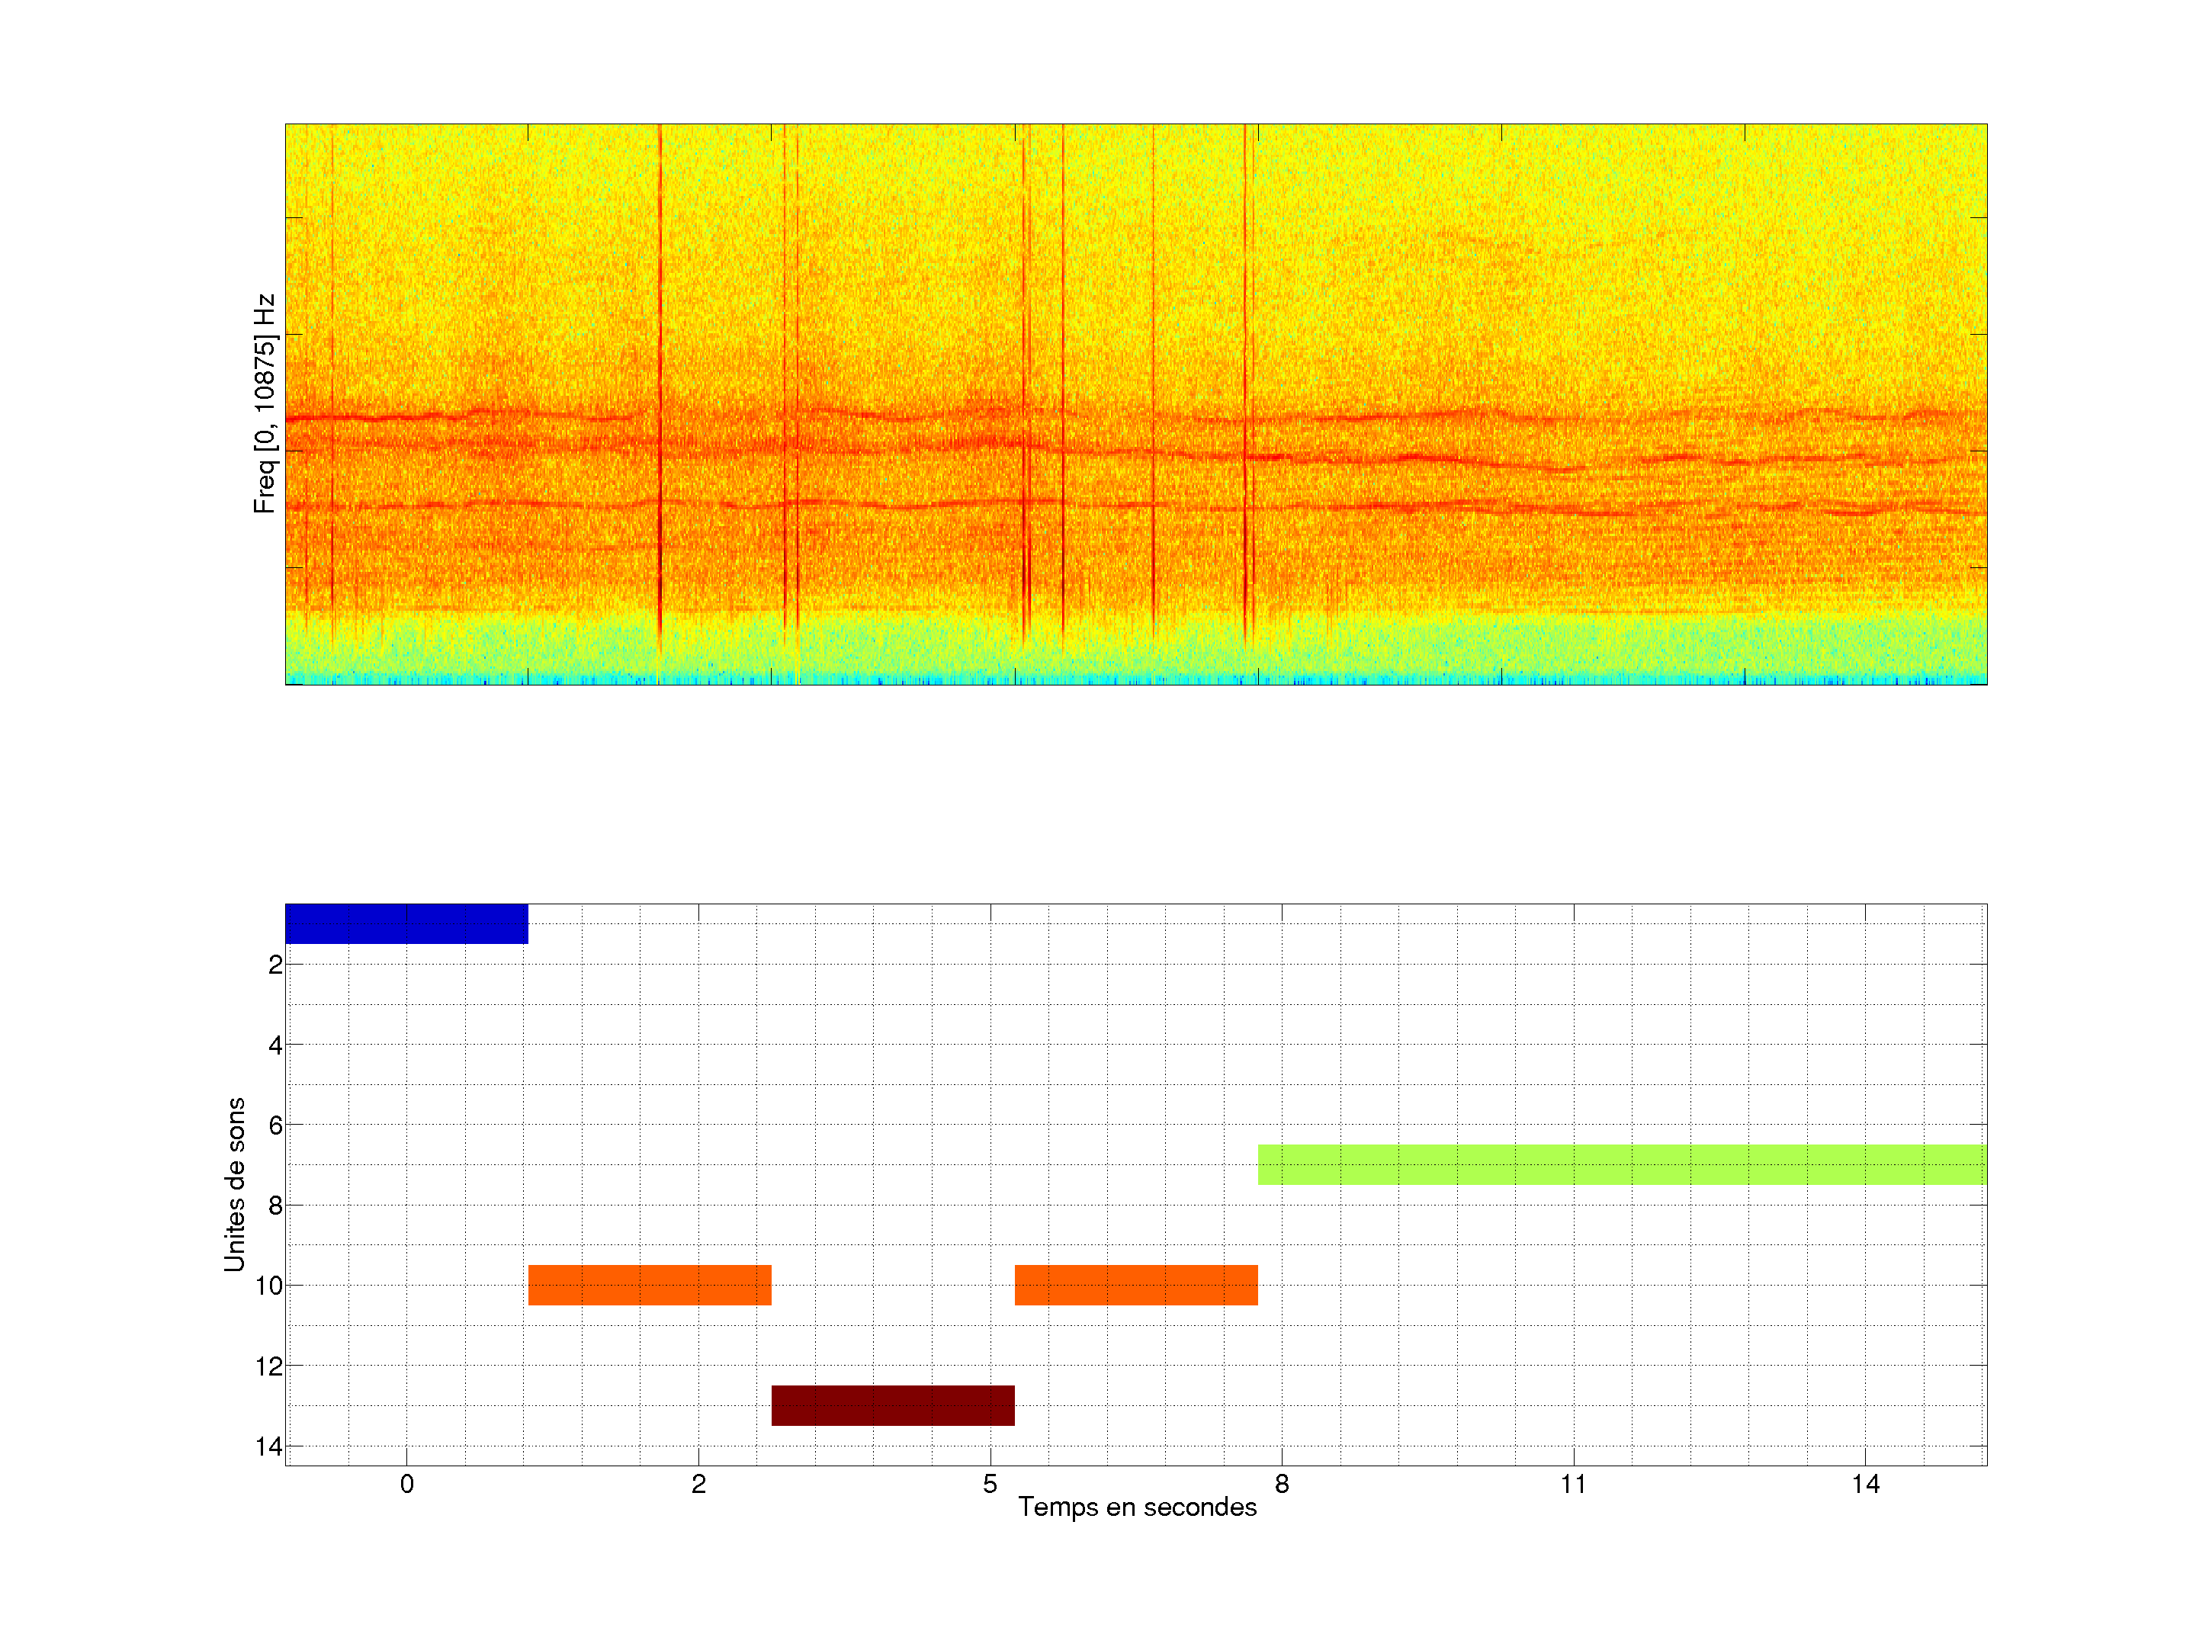Click the 'Temps en secondes' axis label
The height and width of the screenshot is (1647, 2196).
(1137, 1507)
